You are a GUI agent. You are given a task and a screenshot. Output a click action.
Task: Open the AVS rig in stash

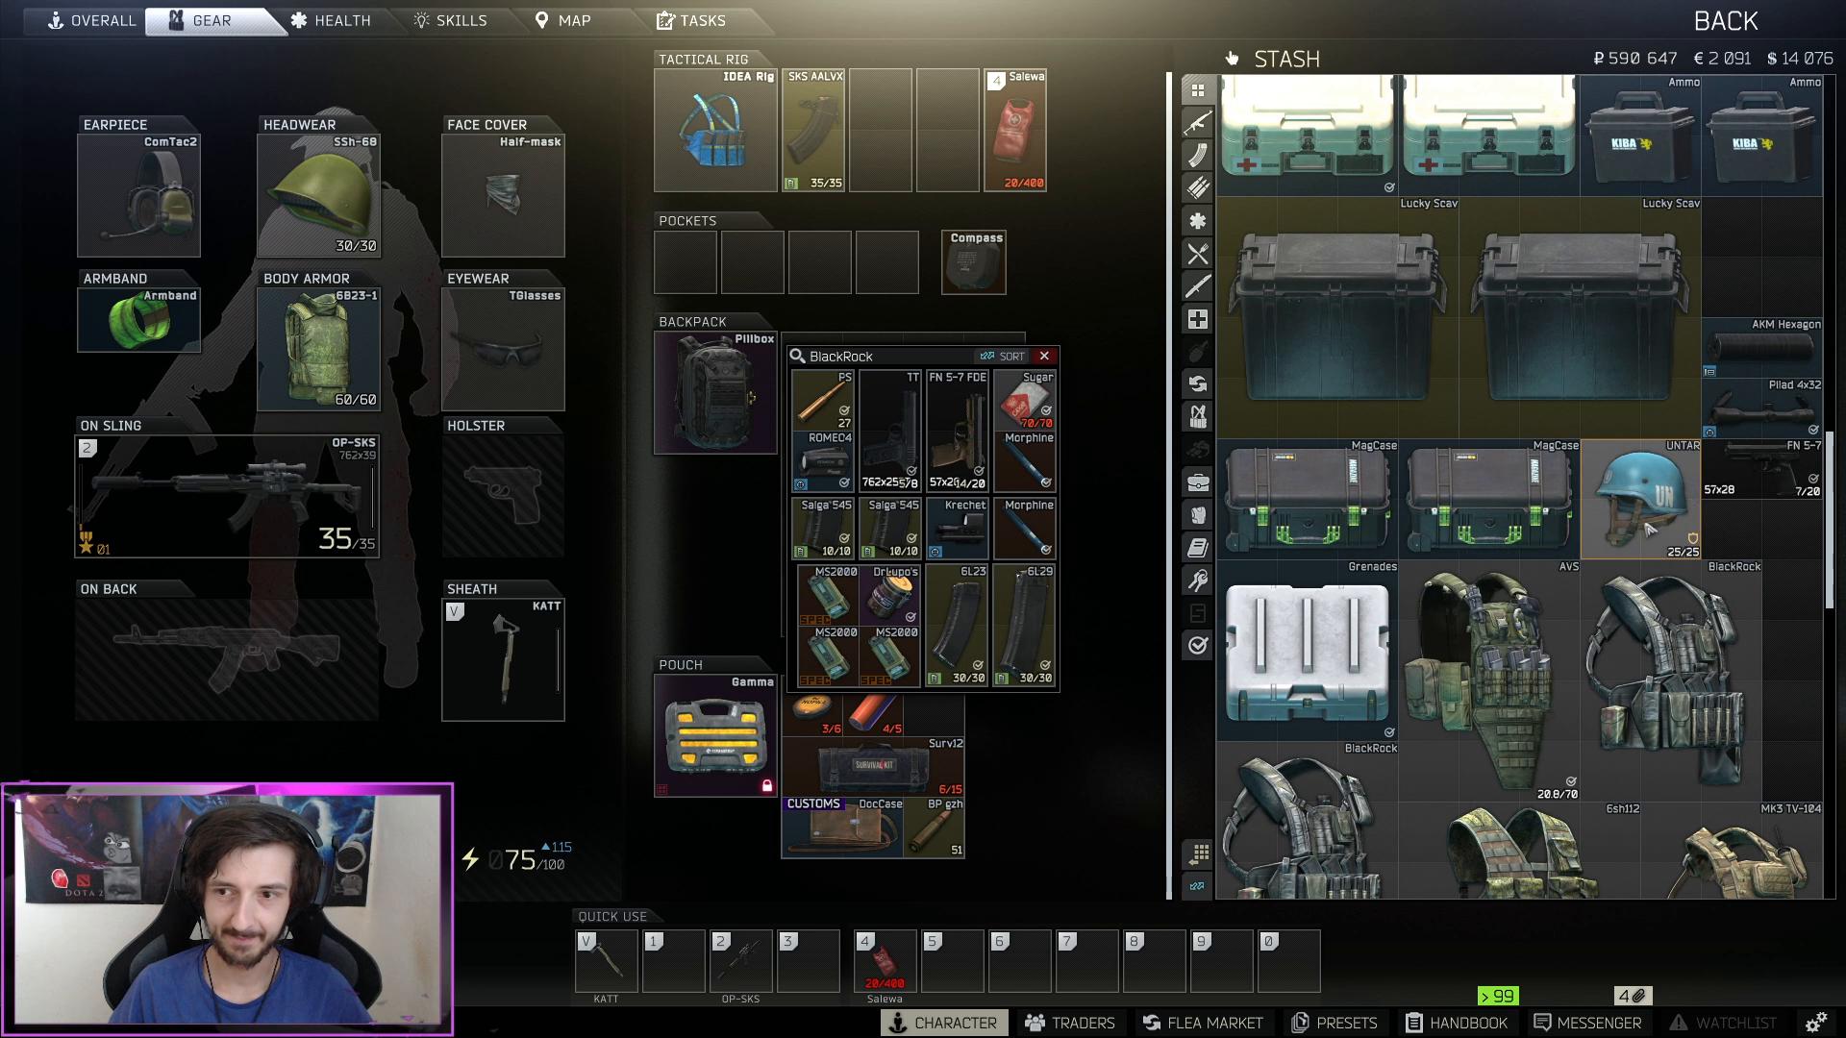[1489, 681]
